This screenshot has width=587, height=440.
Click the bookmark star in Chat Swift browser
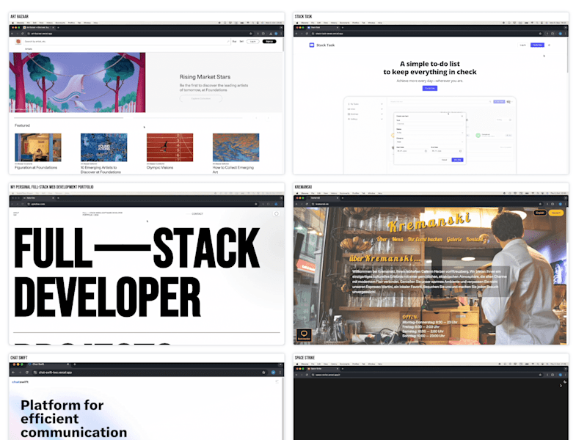tap(263, 373)
